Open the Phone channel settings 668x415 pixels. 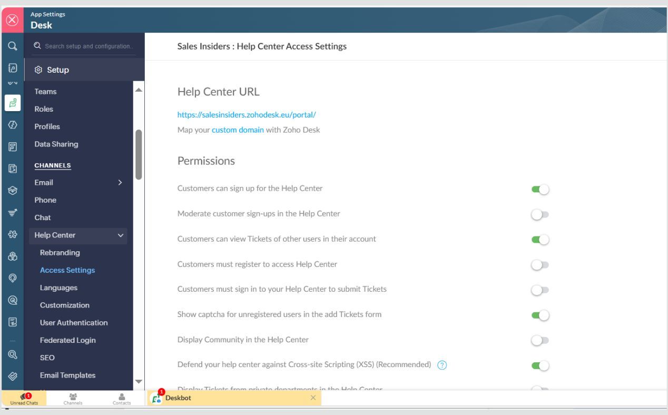45,200
